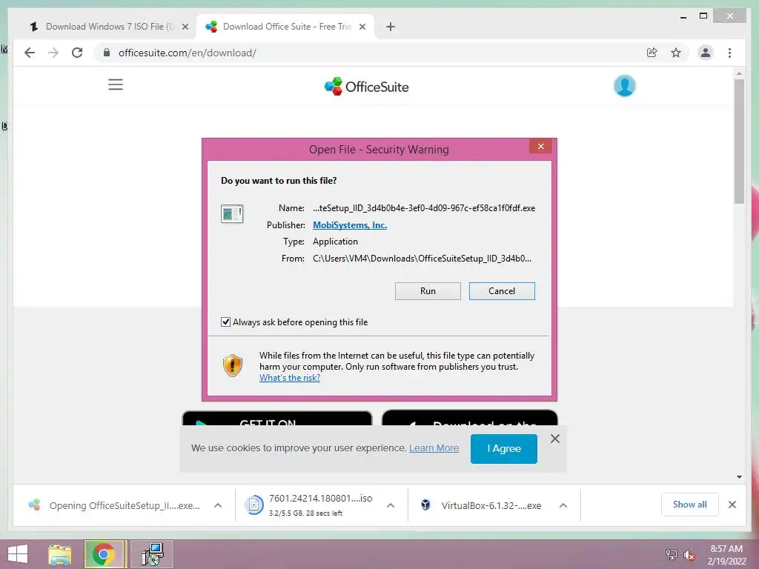Click the application file icon in dialog
Image resolution: width=759 pixels, height=569 pixels.
[x=232, y=213]
